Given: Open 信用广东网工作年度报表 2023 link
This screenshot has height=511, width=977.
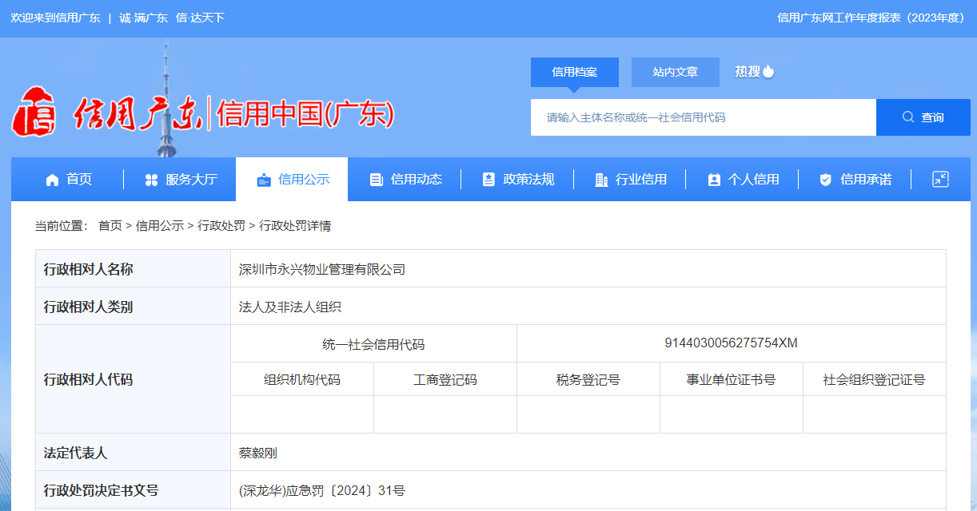Looking at the screenshot, I should point(871,18).
